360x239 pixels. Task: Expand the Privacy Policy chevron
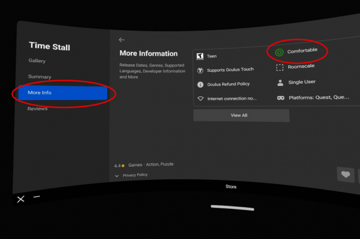117,176
